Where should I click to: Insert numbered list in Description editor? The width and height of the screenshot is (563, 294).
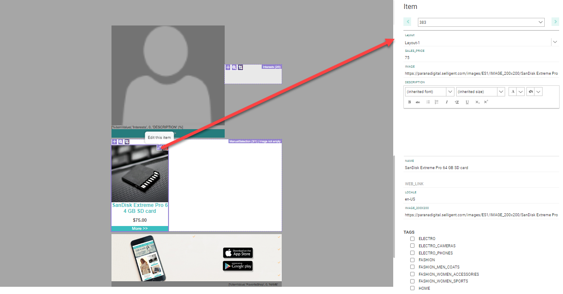(436, 102)
